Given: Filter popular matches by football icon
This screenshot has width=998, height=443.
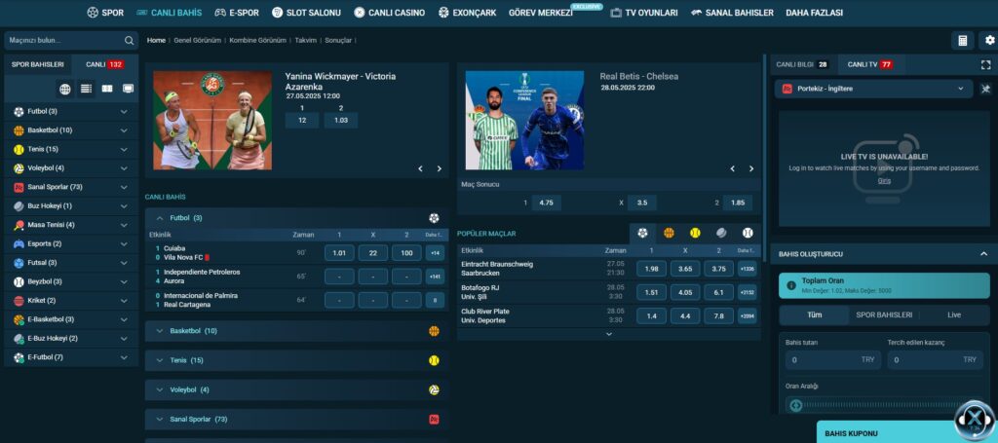Looking at the screenshot, I should (643, 234).
